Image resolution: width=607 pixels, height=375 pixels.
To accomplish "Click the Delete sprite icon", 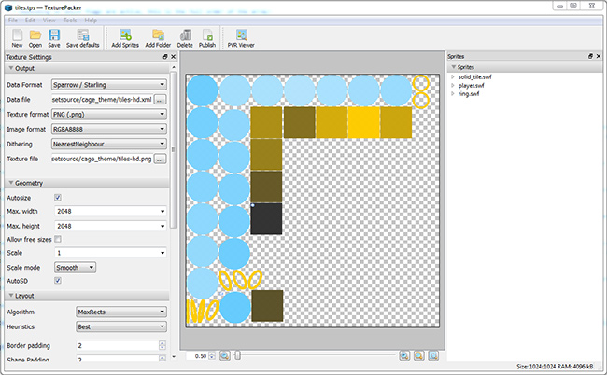I will pos(185,35).
